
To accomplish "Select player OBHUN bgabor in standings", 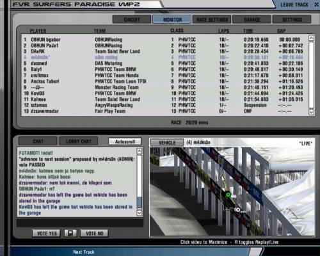I will [x=45, y=40].
